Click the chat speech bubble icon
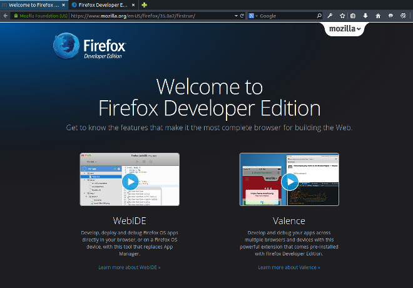The image size is (413, 288). tap(390, 16)
